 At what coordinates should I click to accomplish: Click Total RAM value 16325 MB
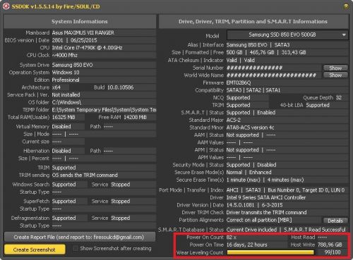pyautogui.click(x=64, y=117)
